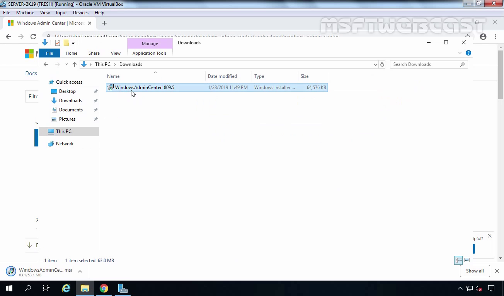The height and width of the screenshot is (296, 504).
Task: Sort by the Name column
Action: pos(155,76)
